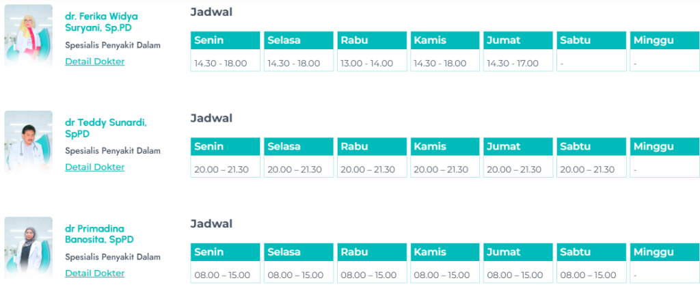Select dr Teddy Sunardi, SpPD name heading

pyautogui.click(x=105, y=128)
